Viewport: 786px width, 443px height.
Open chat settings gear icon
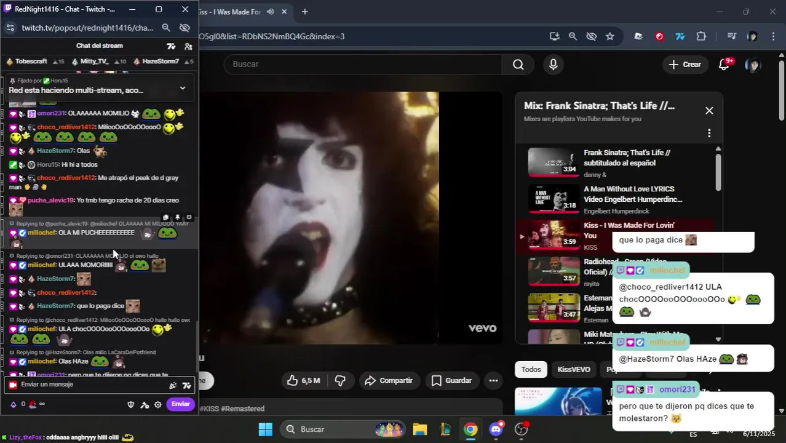click(x=158, y=404)
